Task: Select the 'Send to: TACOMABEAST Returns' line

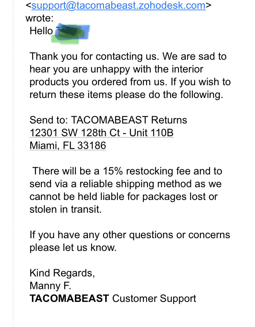Action: [x=108, y=120]
